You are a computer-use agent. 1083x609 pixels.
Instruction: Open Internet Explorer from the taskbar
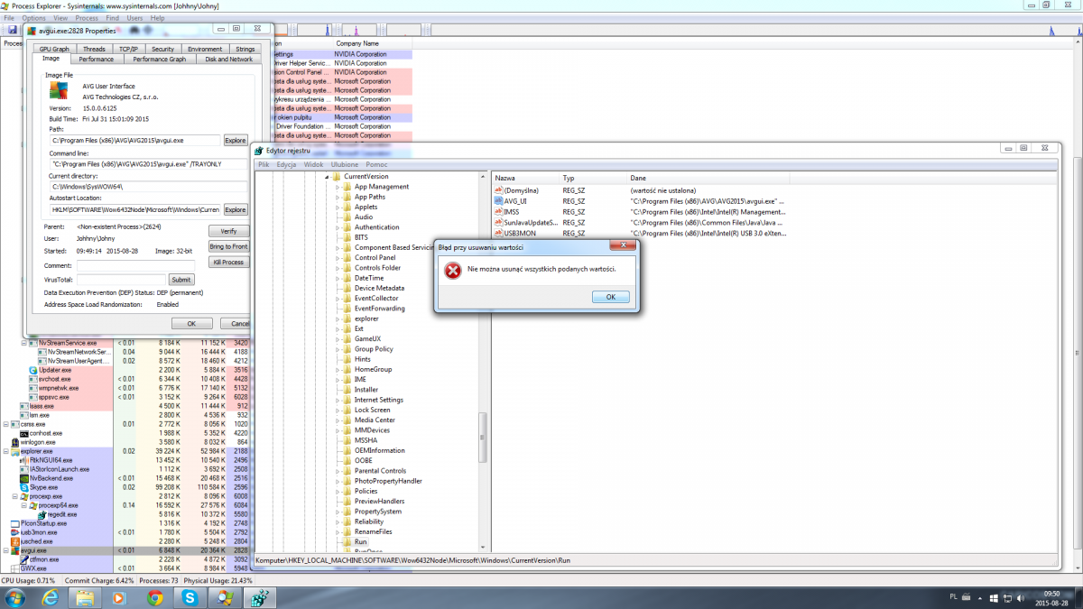point(50,597)
